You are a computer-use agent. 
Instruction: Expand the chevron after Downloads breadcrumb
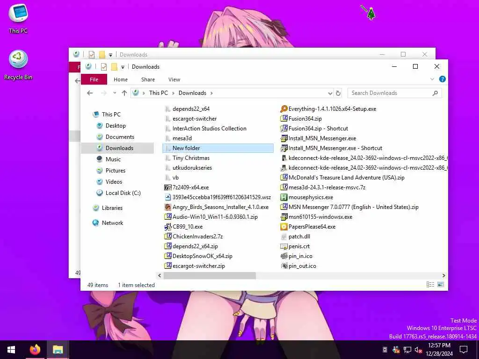212,93
